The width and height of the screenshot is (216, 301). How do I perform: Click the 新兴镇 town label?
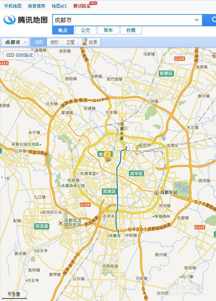pos(161,255)
